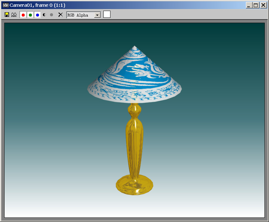Enable monochrome display gray circle icon

click(51, 15)
